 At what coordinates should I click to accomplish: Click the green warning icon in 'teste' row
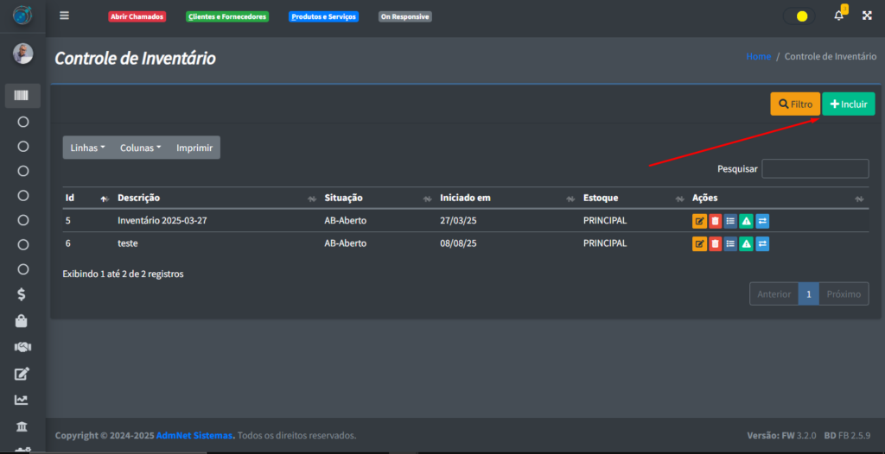tap(746, 243)
